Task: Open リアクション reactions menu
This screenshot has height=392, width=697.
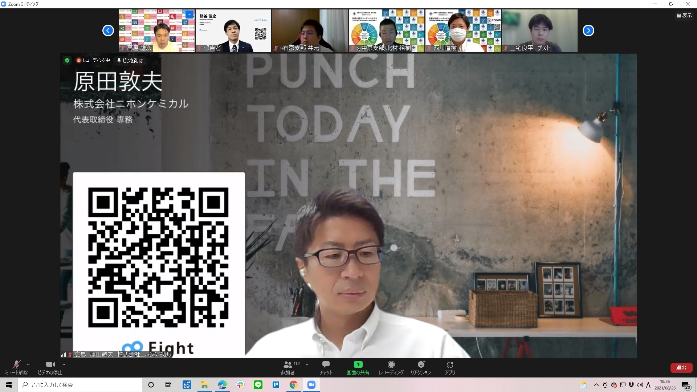Action: click(421, 367)
